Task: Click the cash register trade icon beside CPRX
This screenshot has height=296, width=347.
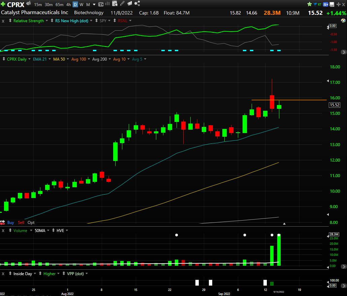Action: tap(29, 3)
